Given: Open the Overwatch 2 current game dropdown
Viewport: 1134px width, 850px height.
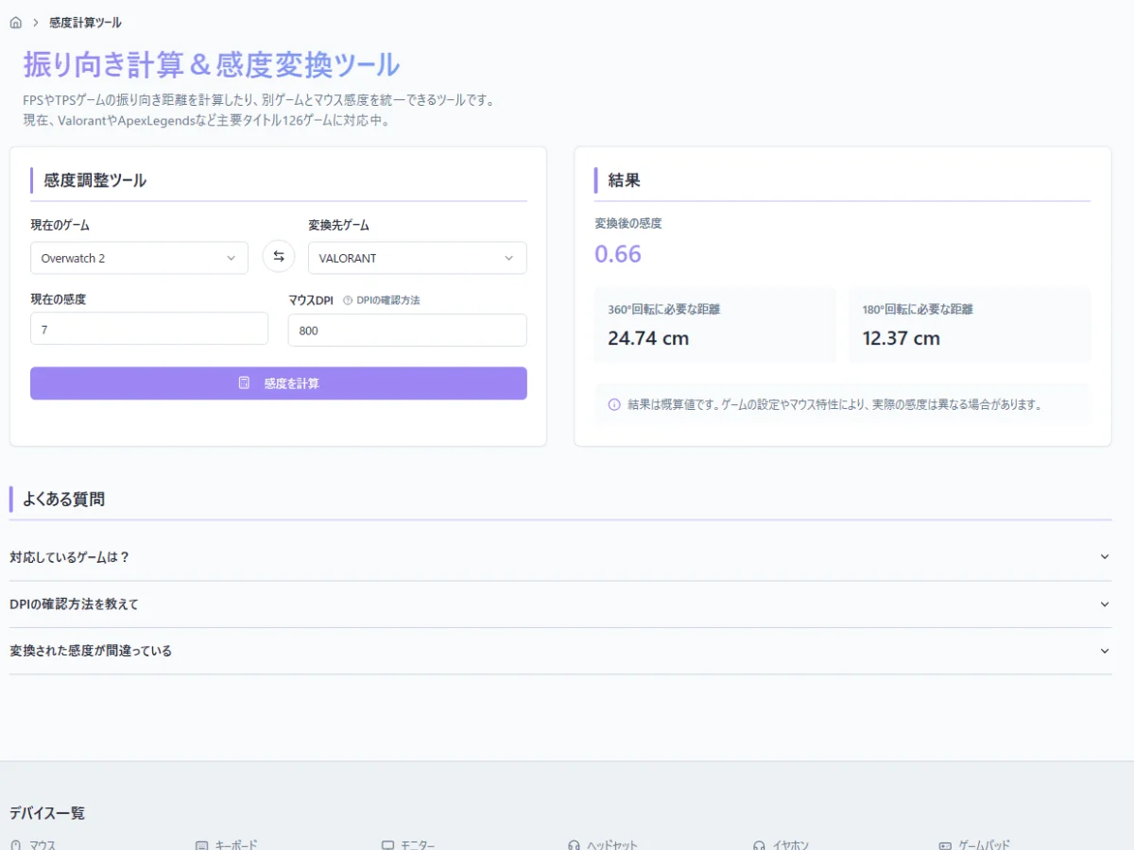Looking at the screenshot, I should coord(139,258).
